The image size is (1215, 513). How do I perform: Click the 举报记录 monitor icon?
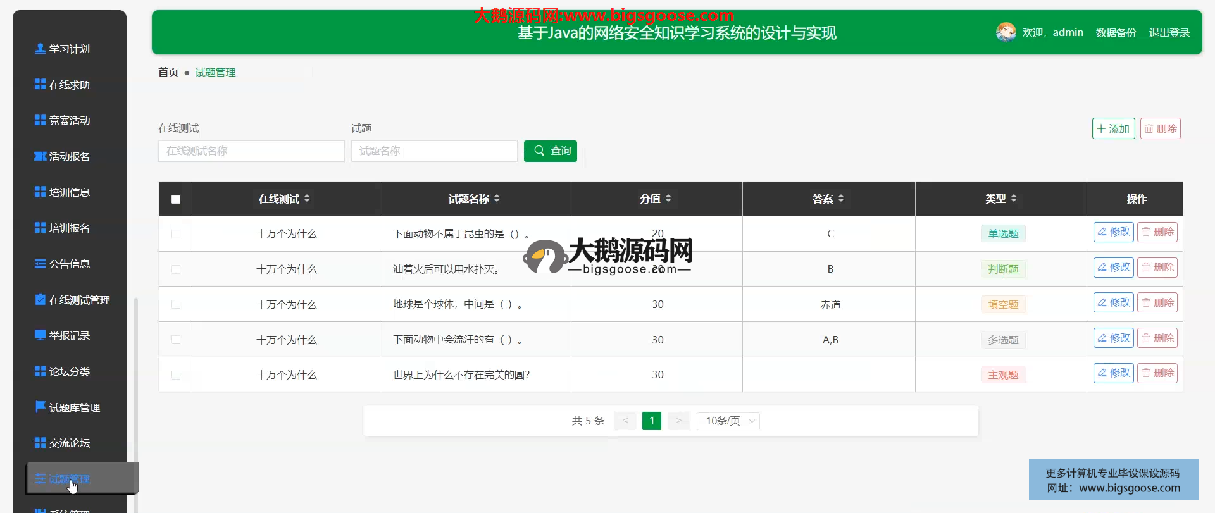40,335
